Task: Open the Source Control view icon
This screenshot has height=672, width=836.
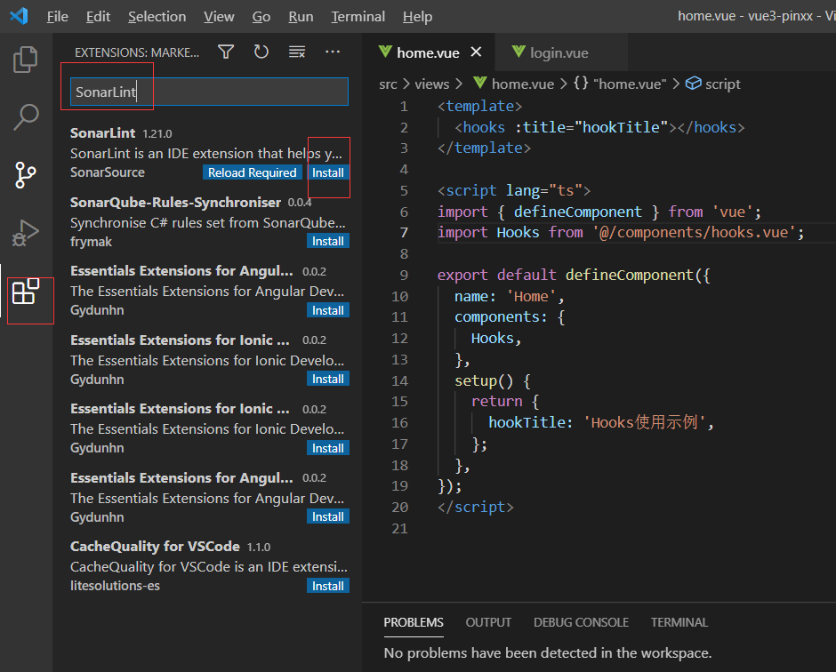Action: click(x=26, y=175)
